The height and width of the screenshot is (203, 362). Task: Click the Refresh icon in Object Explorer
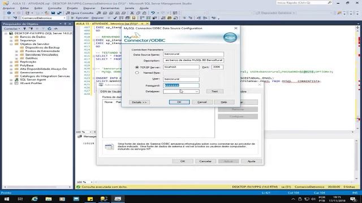coord(49,29)
